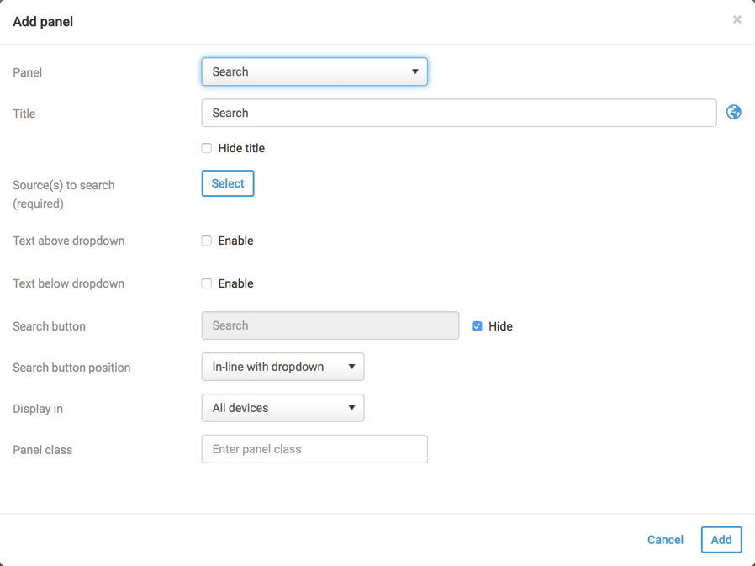This screenshot has width=755, height=566.
Task: Click the Search button position label
Action: [x=71, y=368]
